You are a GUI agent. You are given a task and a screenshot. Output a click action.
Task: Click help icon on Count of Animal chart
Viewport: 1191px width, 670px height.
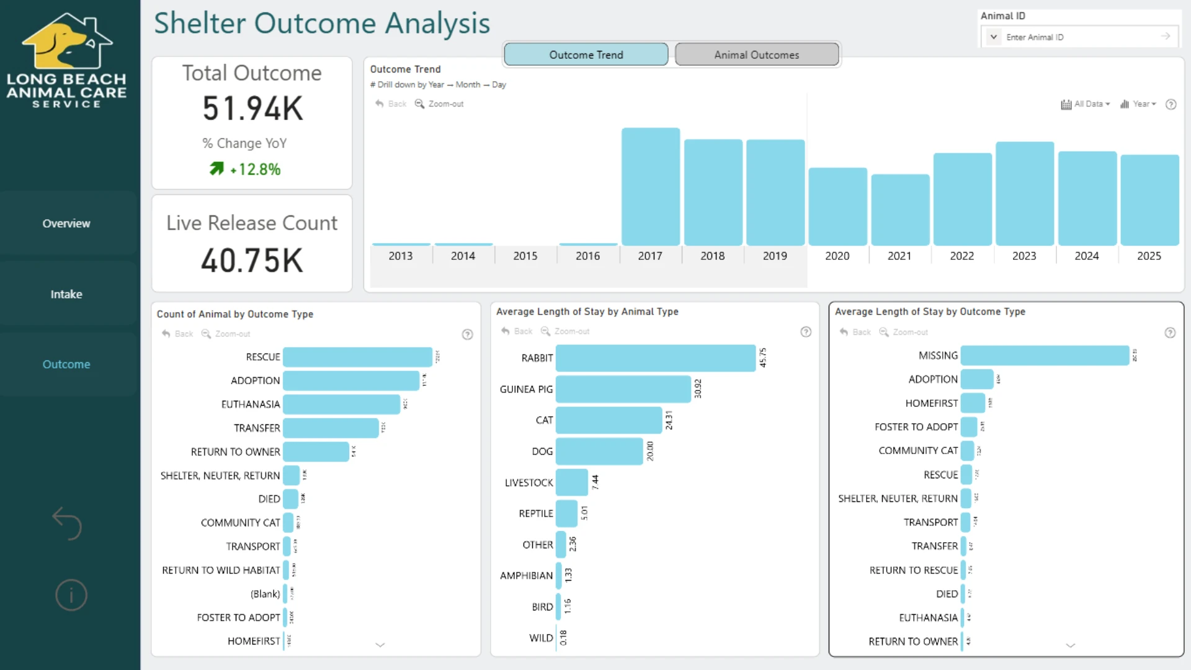[x=467, y=334]
